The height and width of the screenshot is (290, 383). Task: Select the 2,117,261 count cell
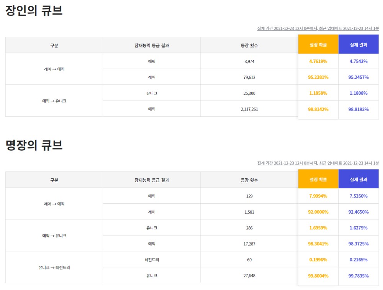(249, 109)
